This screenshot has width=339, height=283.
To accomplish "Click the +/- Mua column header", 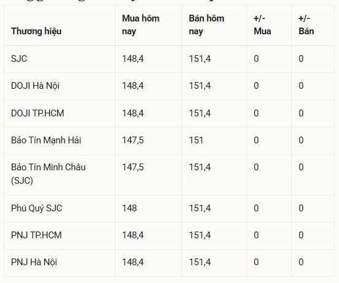I will 262,25.
